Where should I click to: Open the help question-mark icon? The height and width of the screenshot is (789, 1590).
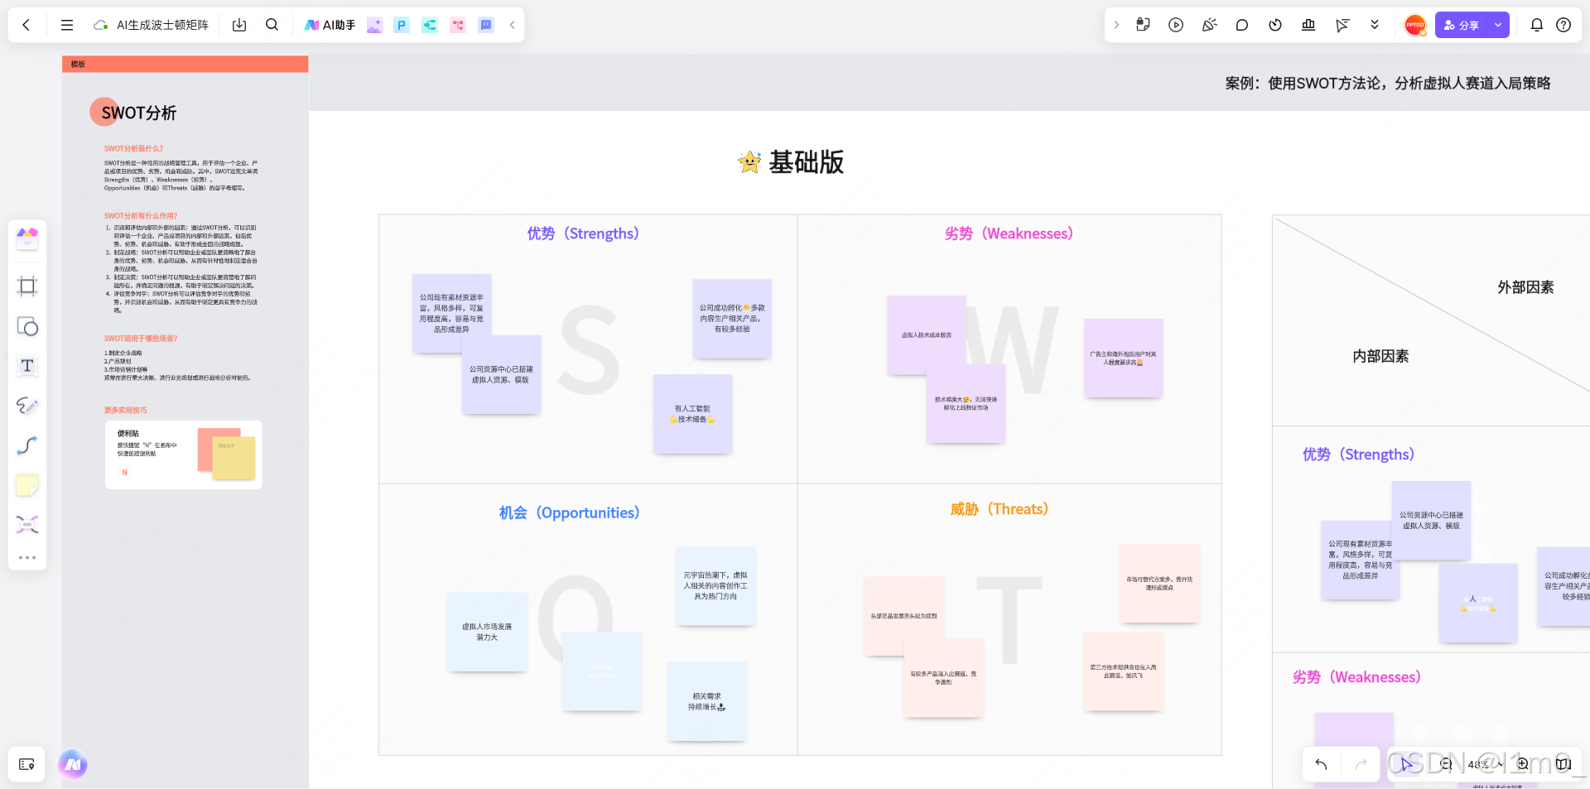point(1563,25)
